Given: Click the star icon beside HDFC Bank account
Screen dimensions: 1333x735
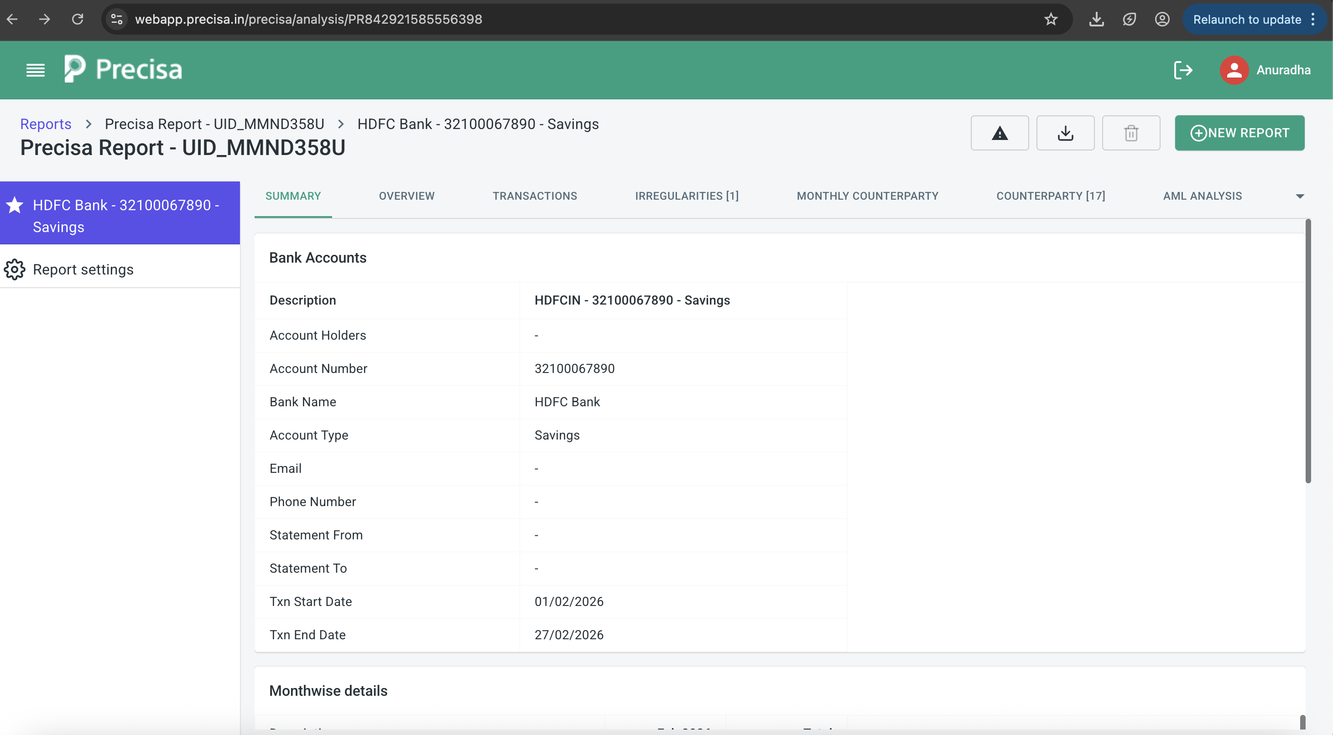Looking at the screenshot, I should point(15,205).
